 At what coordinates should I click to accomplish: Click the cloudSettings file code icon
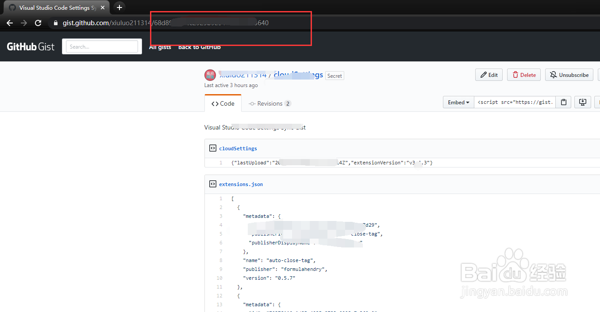coord(212,148)
